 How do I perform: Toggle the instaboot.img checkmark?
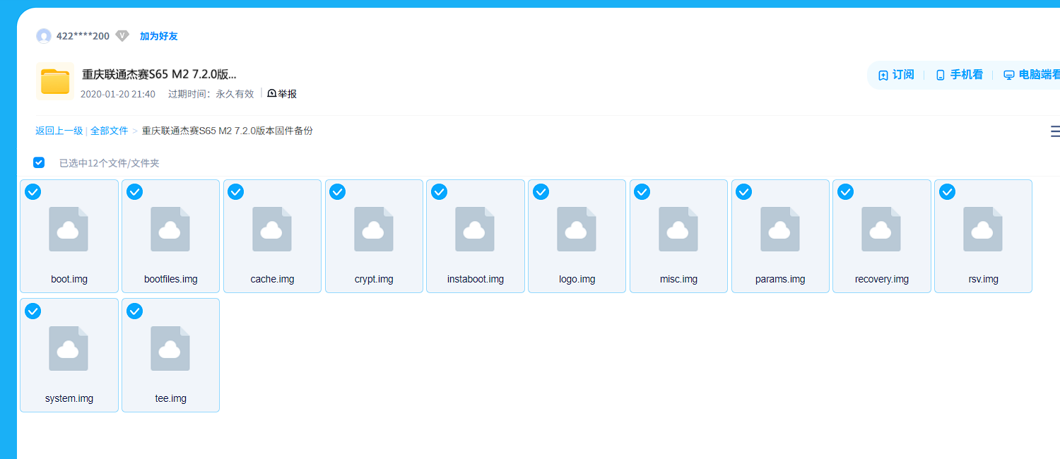[439, 191]
